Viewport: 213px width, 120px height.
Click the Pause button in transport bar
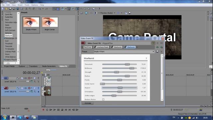58,110
